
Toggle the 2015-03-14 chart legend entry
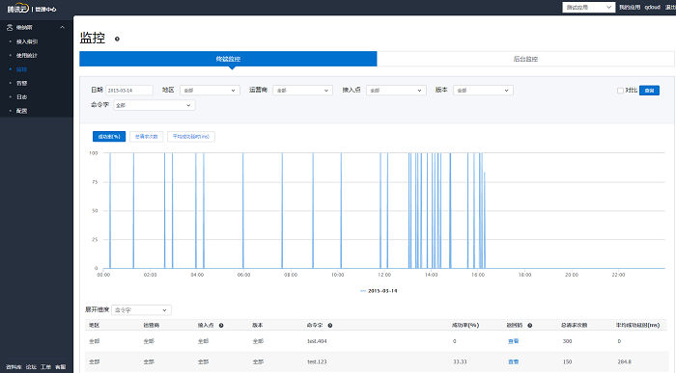379,291
